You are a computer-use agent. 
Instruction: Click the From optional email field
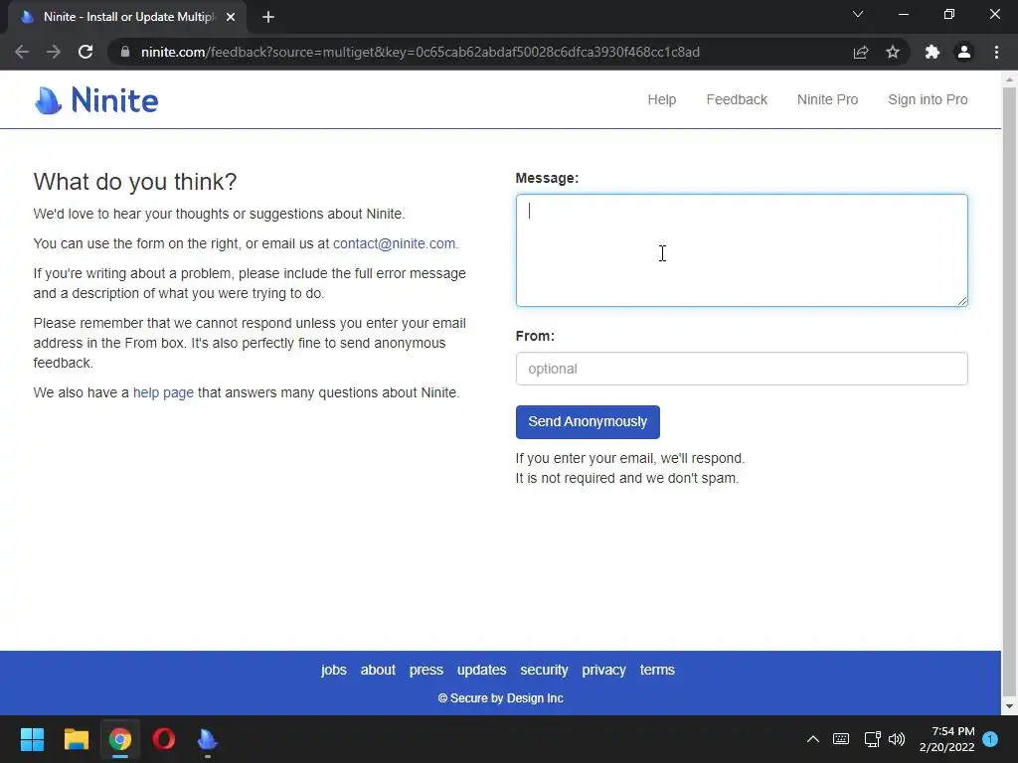tap(742, 369)
